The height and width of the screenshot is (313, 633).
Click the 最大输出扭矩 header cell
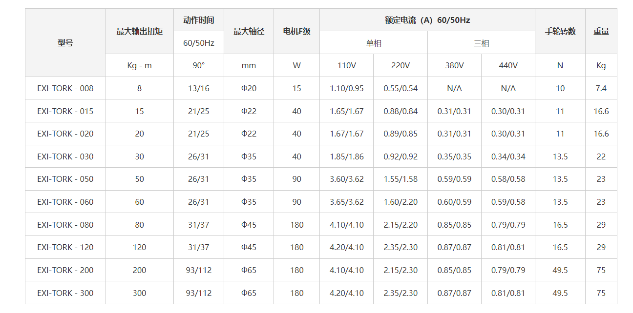(x=139, y=32)
